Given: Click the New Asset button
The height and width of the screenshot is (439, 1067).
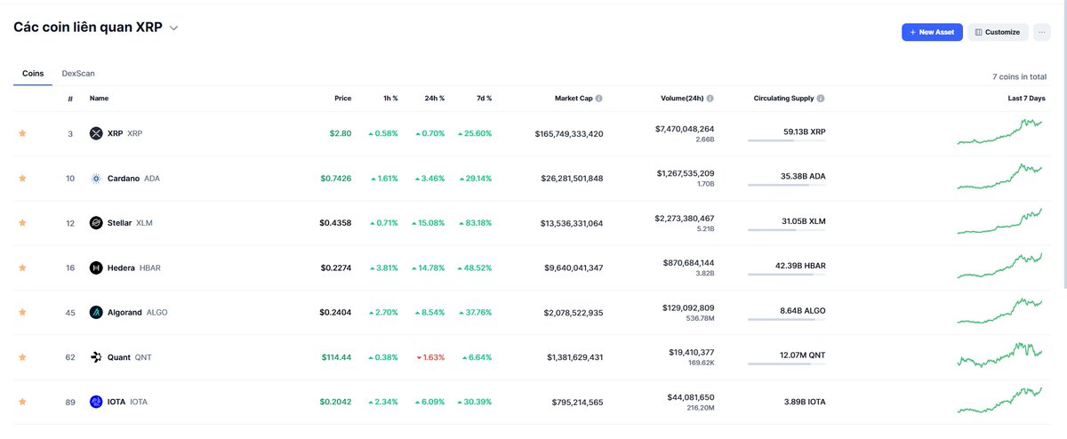Looking at the screenshot, I should [x=932, y=32].
